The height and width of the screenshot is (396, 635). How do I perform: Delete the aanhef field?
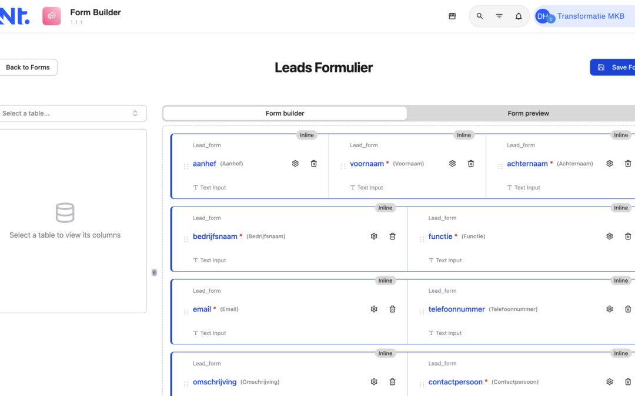coord(314,164)
